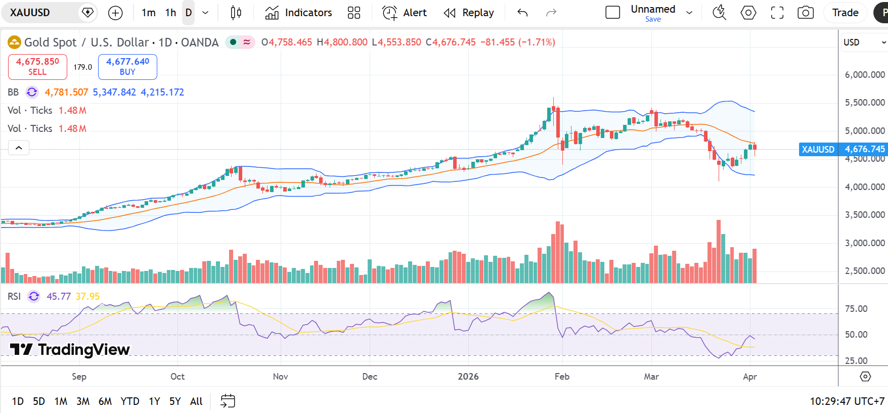
Task: Toggle the green market status indicator
Action: (x=233, y=42)
